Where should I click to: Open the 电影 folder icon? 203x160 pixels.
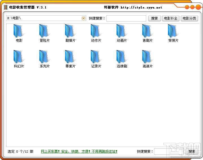19,31
